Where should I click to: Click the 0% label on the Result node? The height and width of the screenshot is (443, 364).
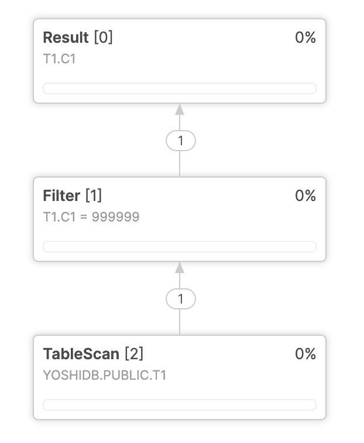305,38
